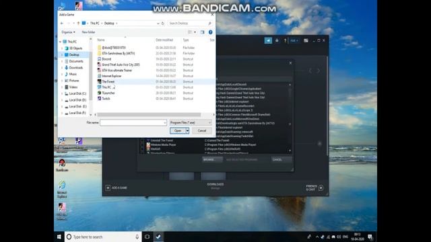Show hidden system tray icons
The image size is (431, 242).
[317, 237]
